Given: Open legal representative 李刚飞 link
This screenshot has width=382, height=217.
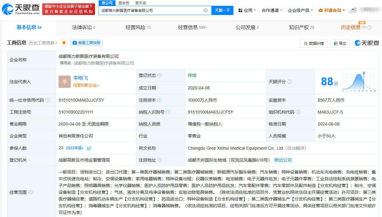Looking at the screenshot, I should pyautogui.click(x=81, y=78).
